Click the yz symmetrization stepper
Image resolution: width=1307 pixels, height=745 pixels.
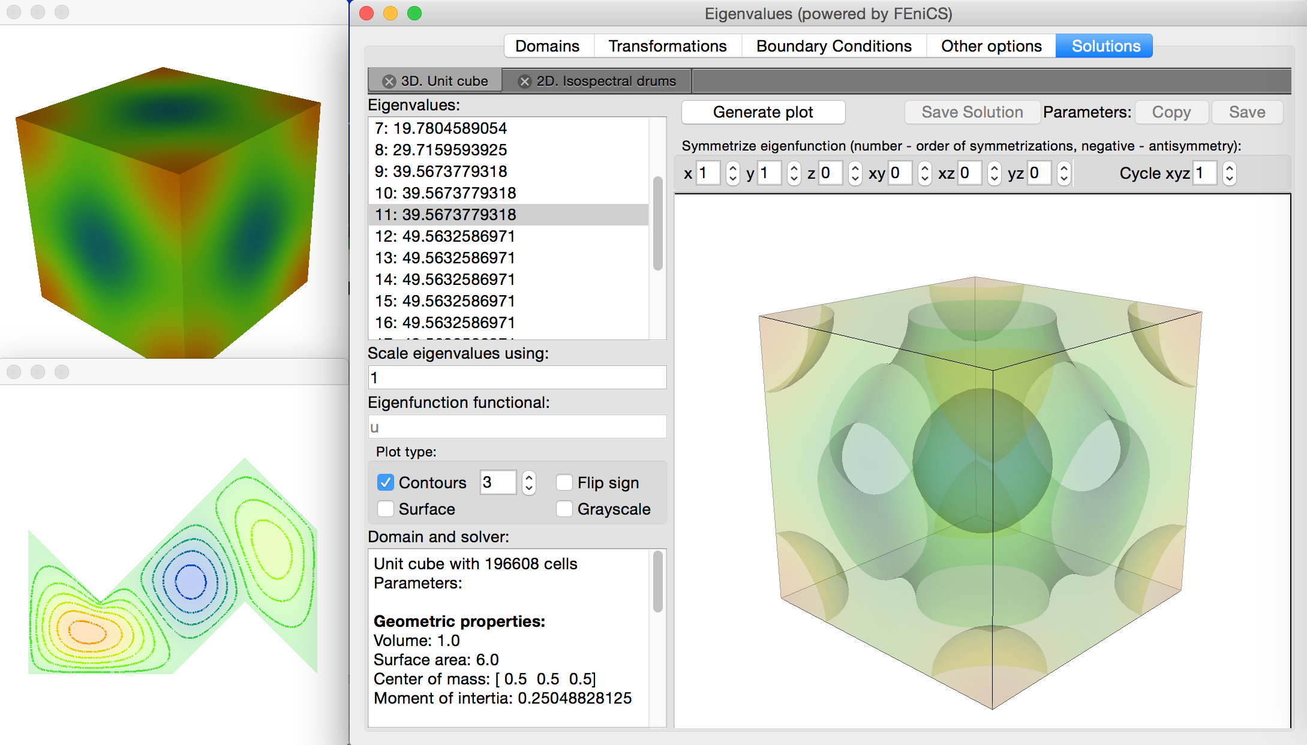(1064, 173)
